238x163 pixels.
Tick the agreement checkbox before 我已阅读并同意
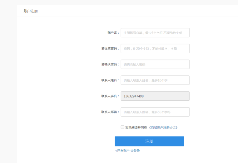tap(122, 127)
